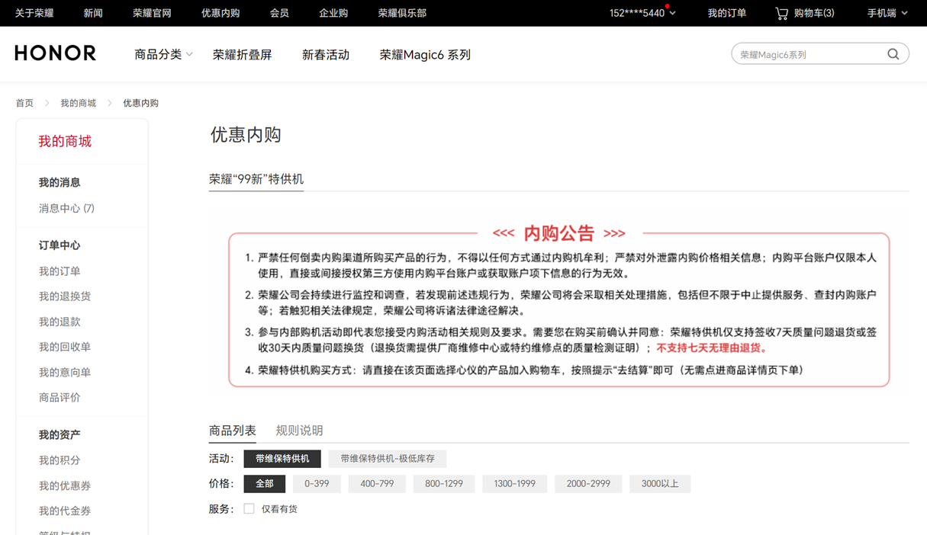This screenshot has height=535, width=927.
Task: Open 我的订单 in the top bar
Action: [x=727, y=13]
